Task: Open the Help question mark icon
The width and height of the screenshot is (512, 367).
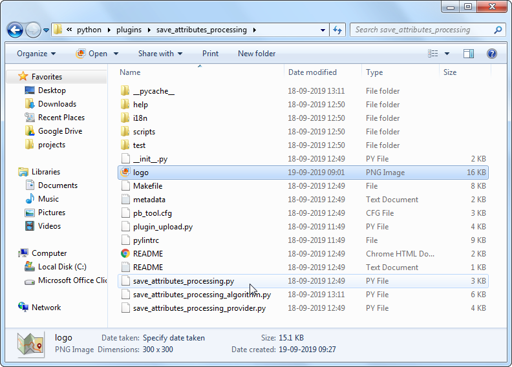Action: pyautogui.click(x=491, y=54)
